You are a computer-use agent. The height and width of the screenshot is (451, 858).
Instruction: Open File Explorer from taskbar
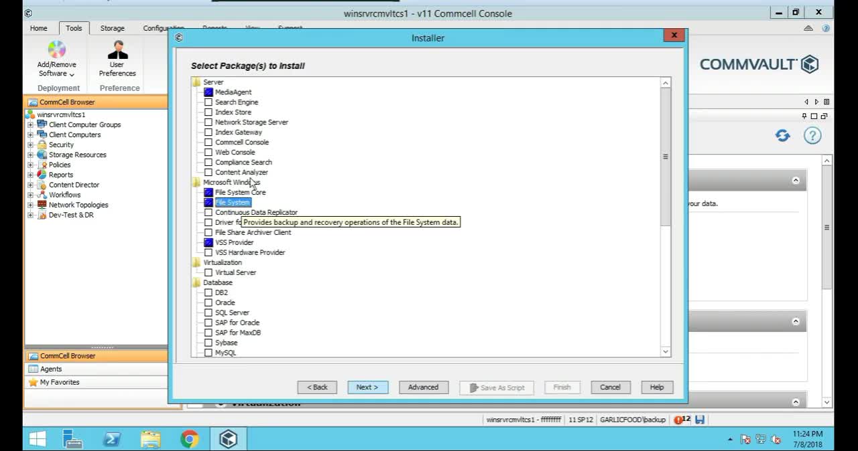(x=151, y=439)
